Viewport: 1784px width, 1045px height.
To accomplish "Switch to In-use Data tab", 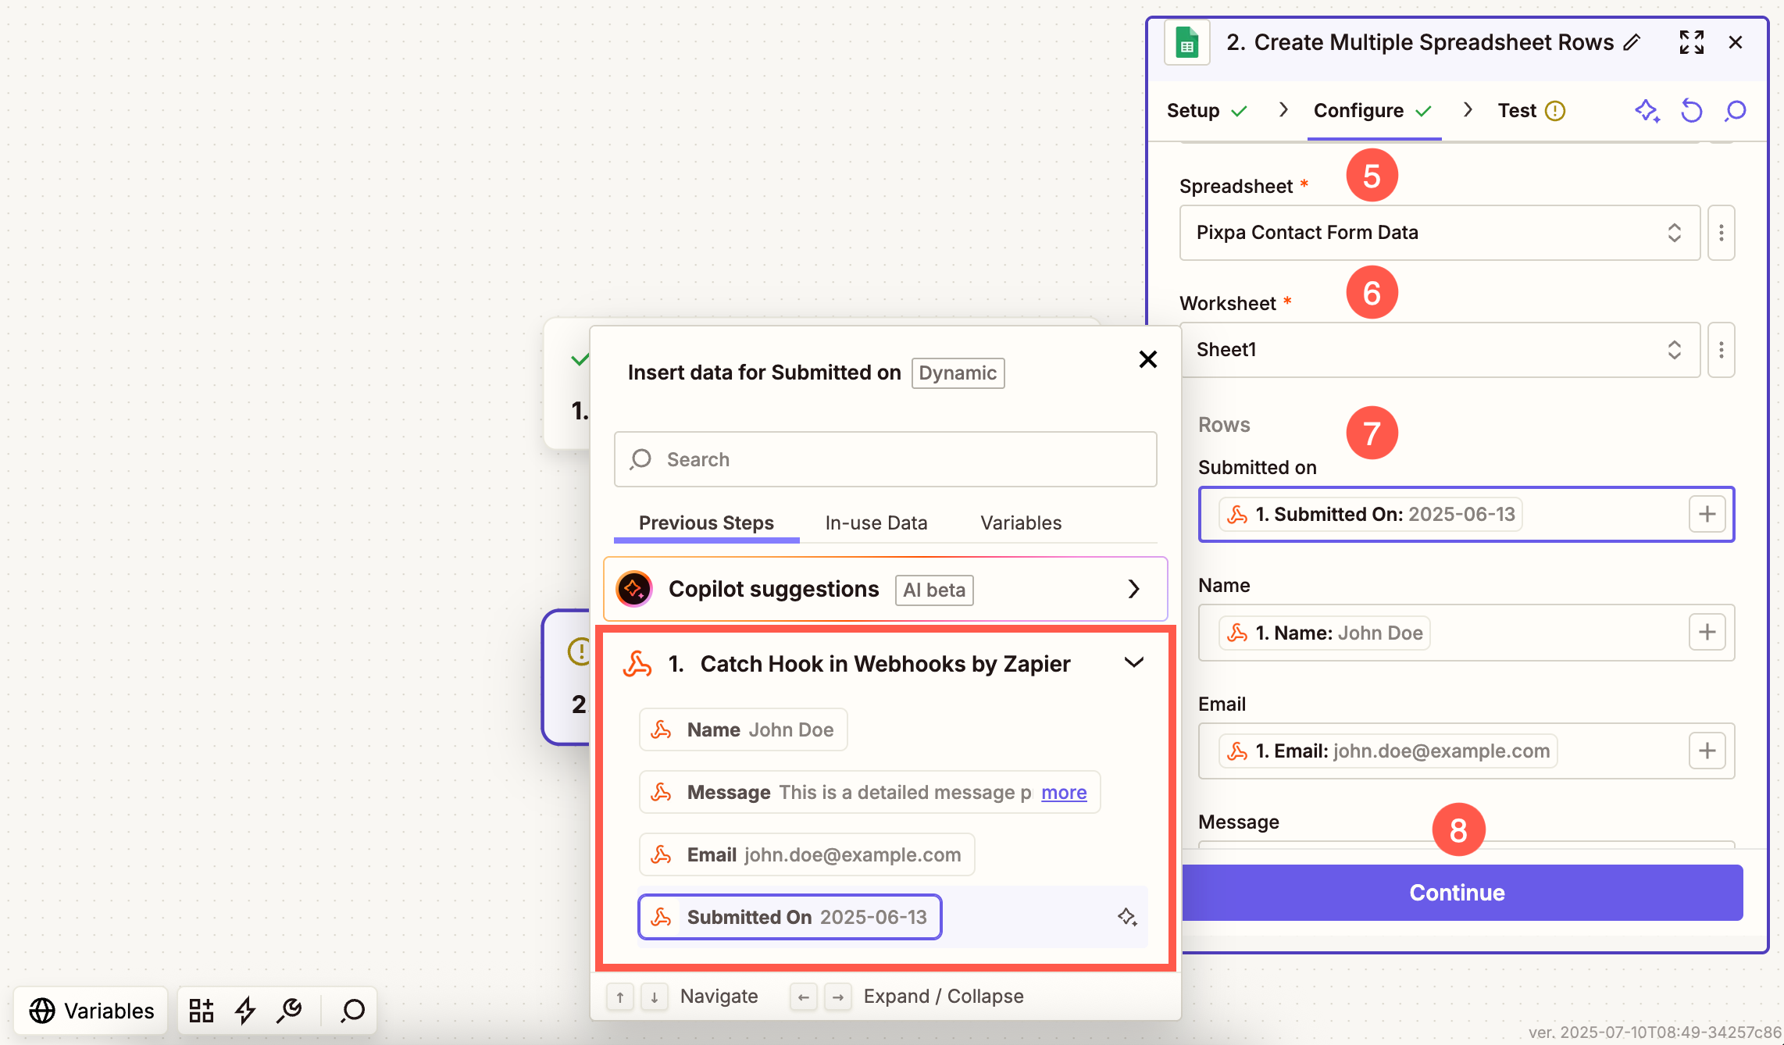I will click(876, 523).
